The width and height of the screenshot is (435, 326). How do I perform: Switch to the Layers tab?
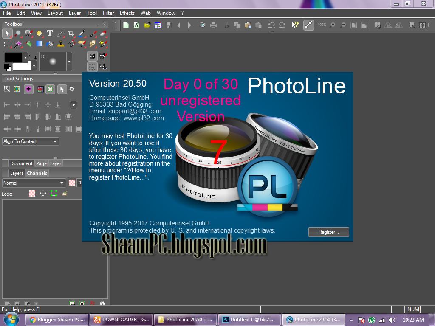(17, 173)
